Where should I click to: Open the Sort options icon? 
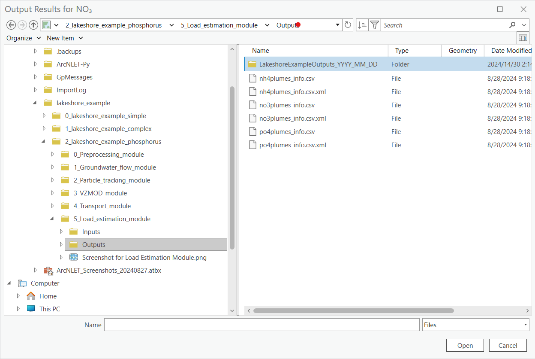click(362, 25)
